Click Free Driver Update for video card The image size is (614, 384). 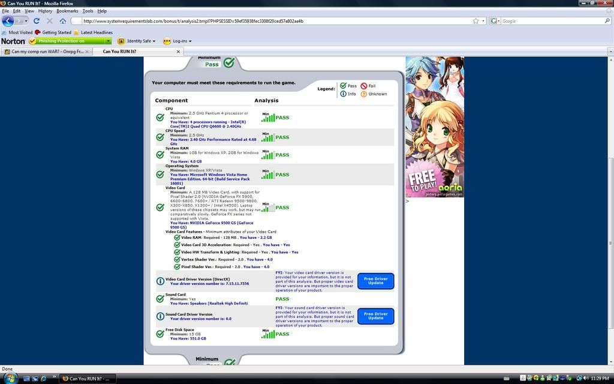[375, 281]
